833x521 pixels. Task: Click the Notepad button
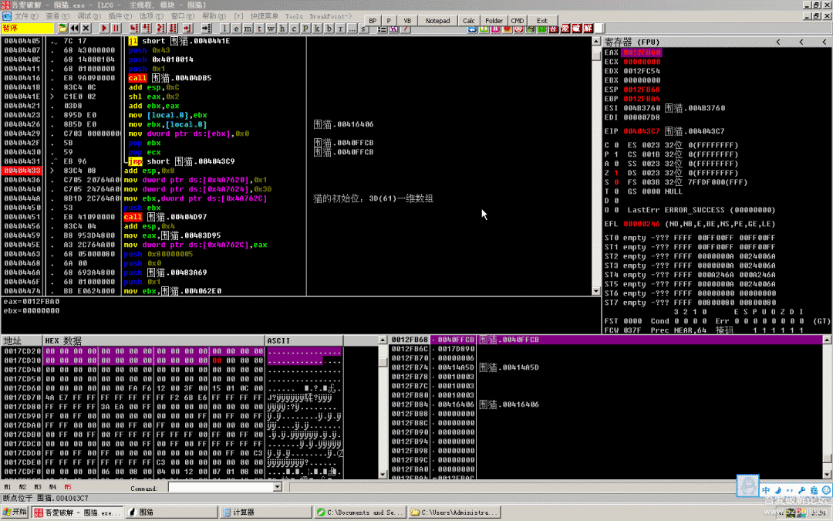[x=437, y=21]
